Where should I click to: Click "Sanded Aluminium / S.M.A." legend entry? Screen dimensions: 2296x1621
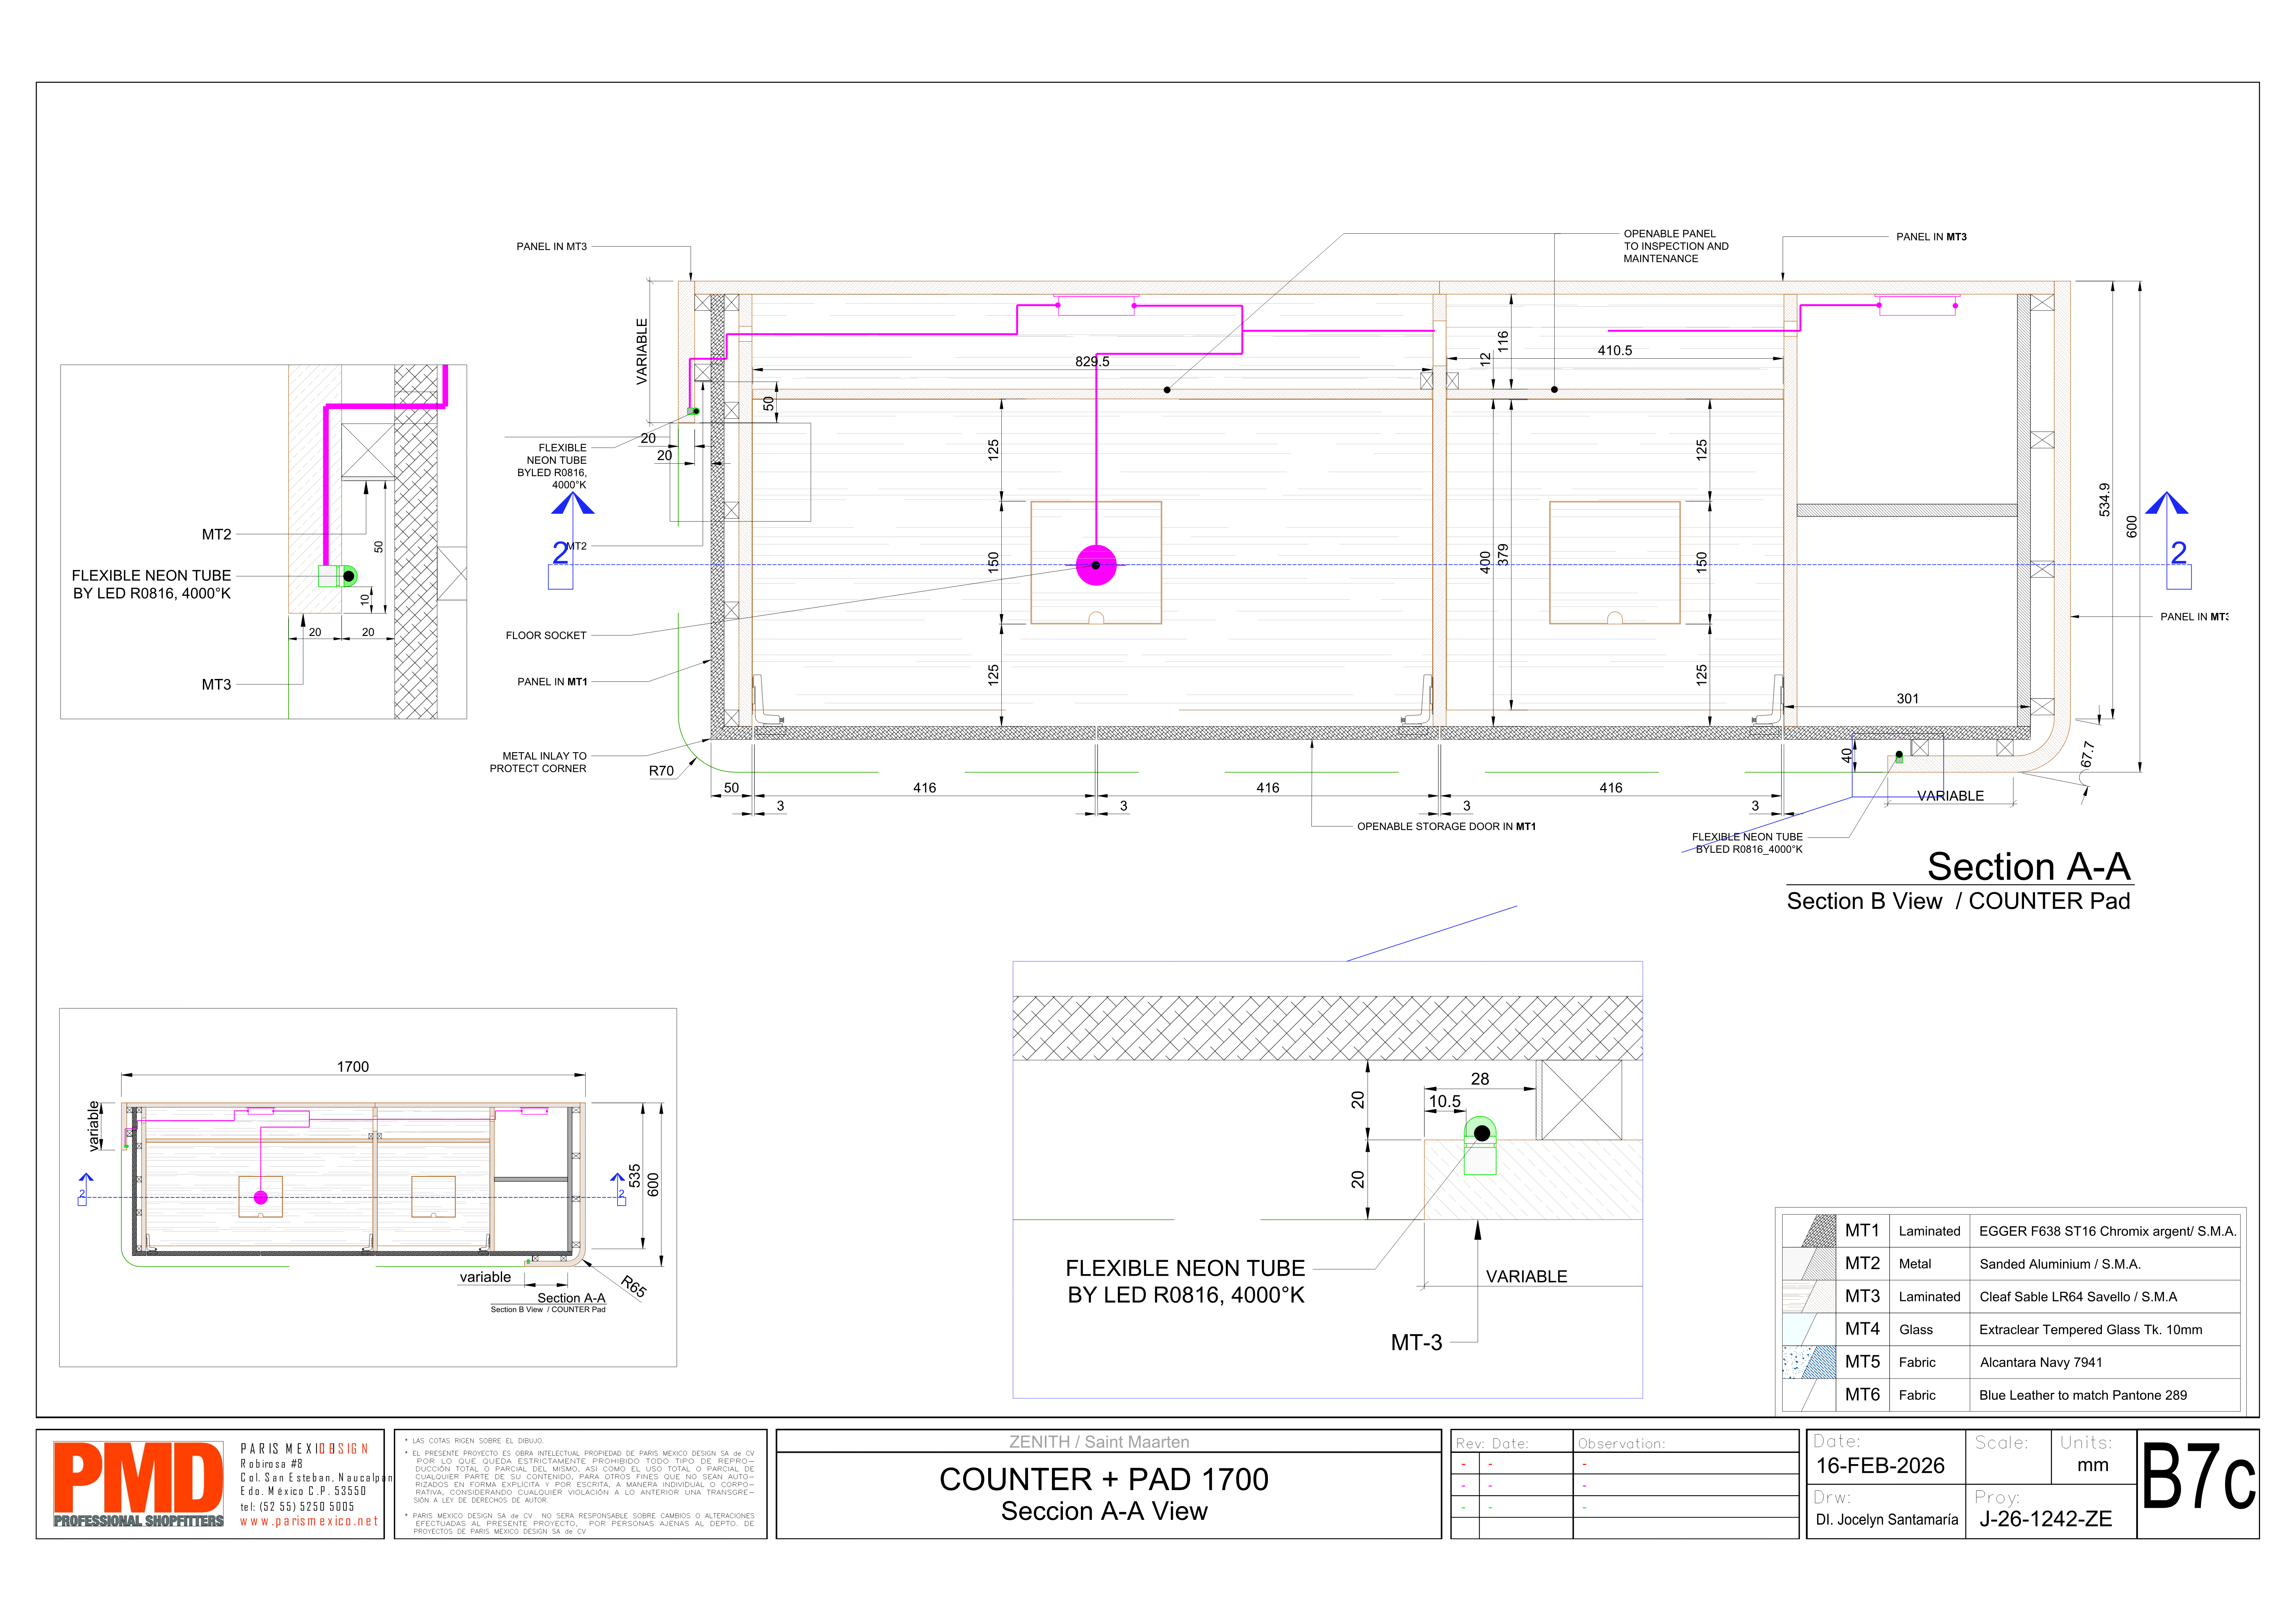(x=2060, y=1264)
